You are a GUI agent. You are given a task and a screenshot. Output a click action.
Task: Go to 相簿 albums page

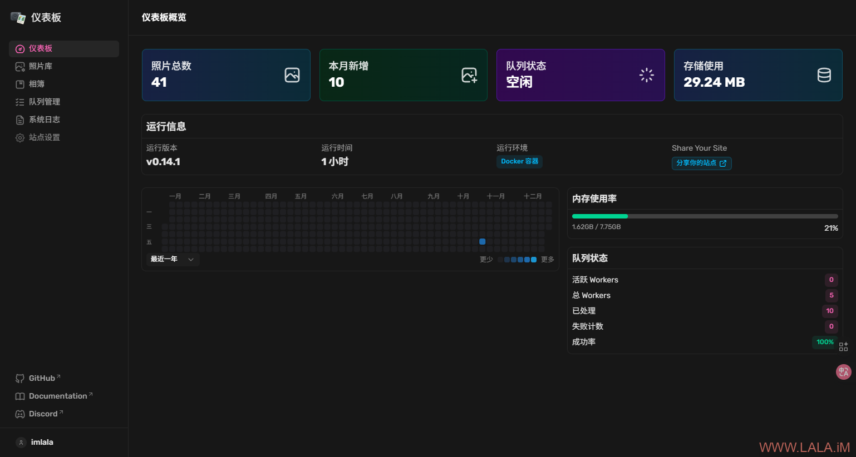pos(36,84)
